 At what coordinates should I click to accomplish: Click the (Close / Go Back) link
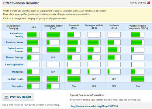138,3
